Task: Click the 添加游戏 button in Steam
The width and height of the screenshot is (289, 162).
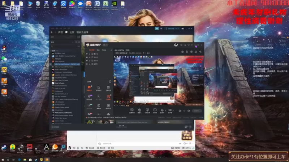Action: 55,127
